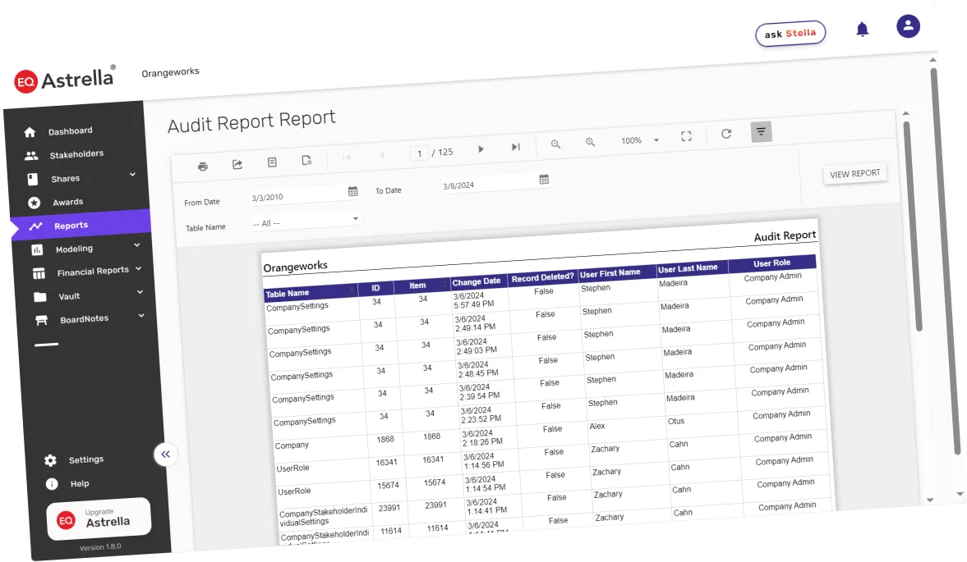
Task: Toggle full screen report view
Action: point(686,137)
